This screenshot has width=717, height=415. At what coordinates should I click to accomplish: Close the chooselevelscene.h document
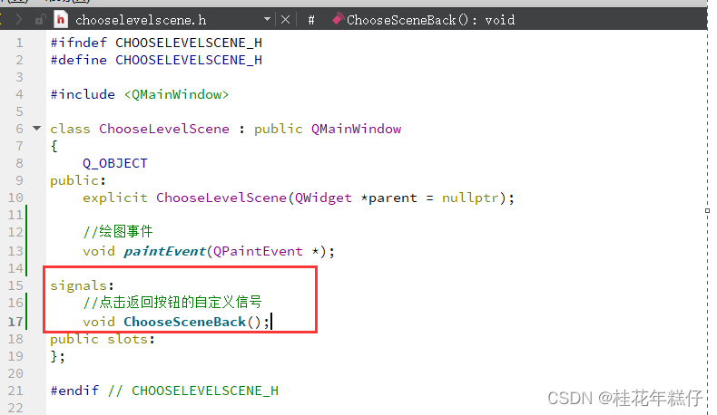click(285, 20)
